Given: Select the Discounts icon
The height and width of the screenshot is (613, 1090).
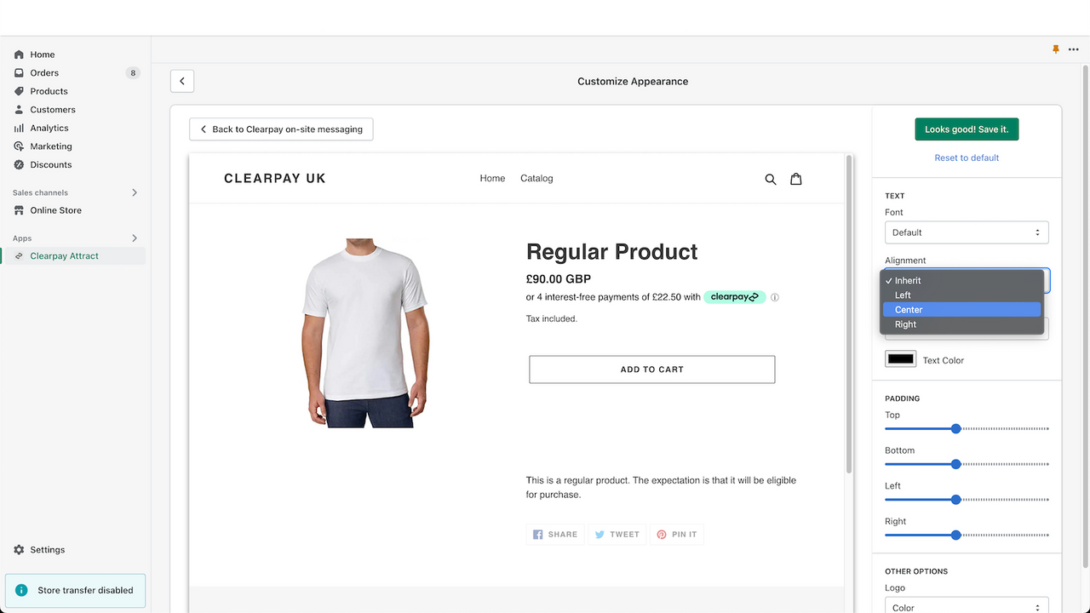Looking at the screenshot, I should [19, 164].
